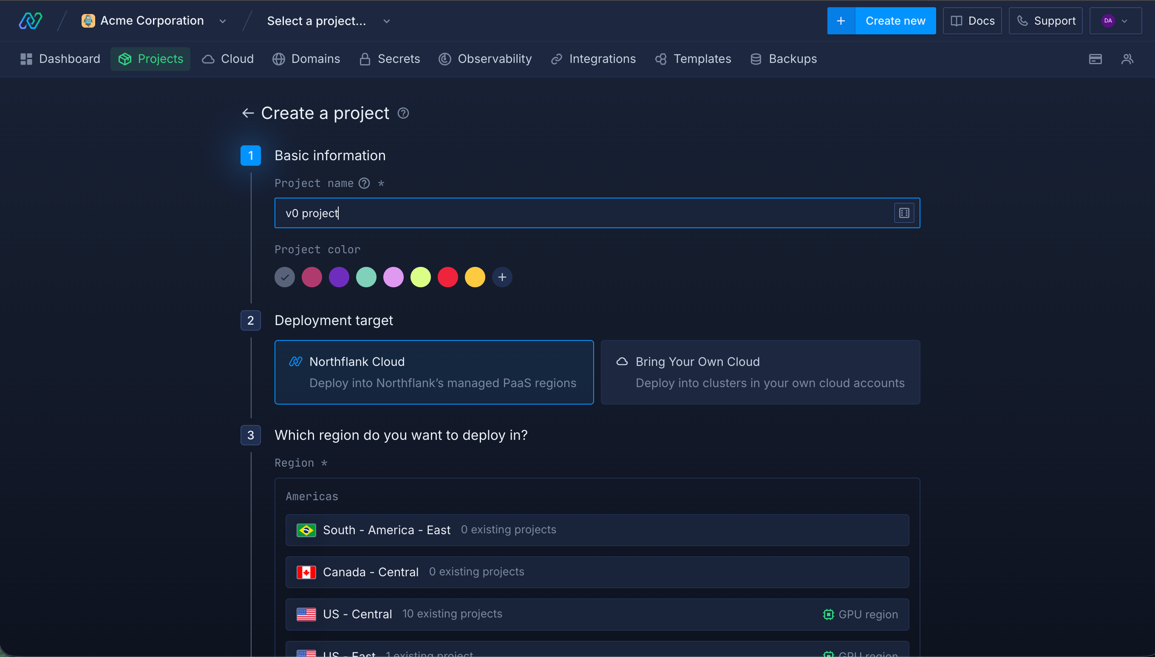Image resolution: width=1155 pixels, height=657 pixels.
Task: Click the Deployment target step heading
Action: 334,320
